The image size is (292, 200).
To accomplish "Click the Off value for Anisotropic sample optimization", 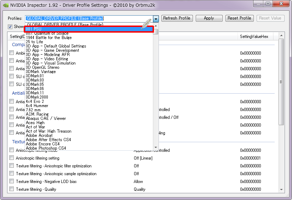I will tap(136, 174).
